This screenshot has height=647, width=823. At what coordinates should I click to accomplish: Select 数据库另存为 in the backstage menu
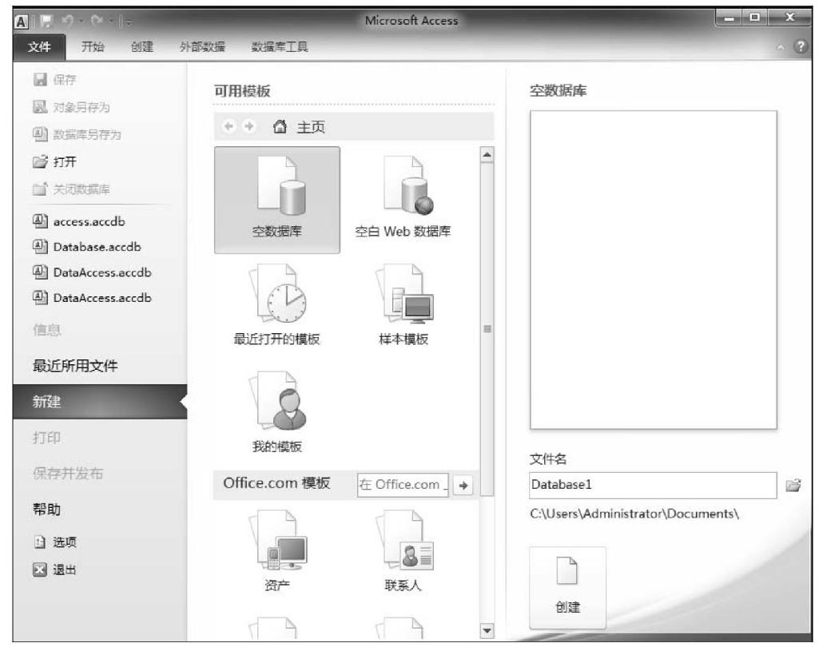[x=77, y=135]
